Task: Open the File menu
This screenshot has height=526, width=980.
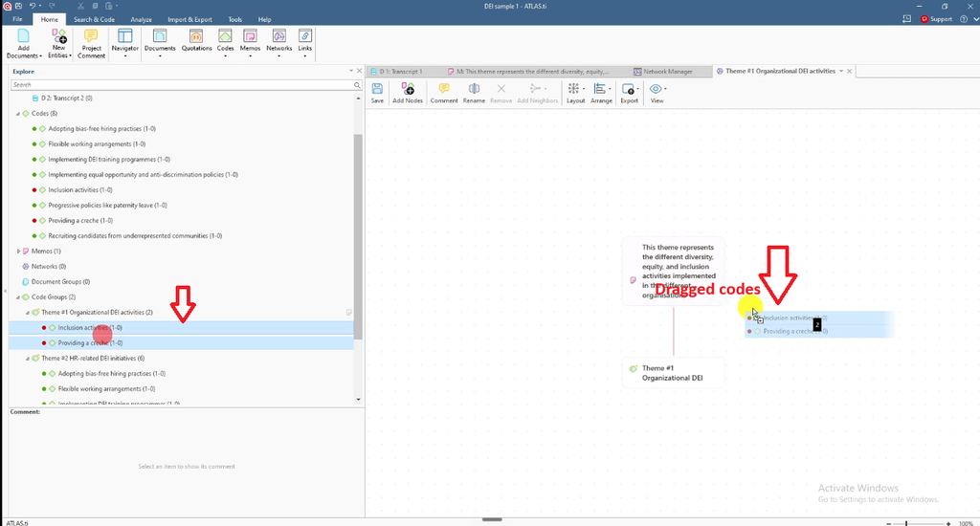Action: coord(17,19)
